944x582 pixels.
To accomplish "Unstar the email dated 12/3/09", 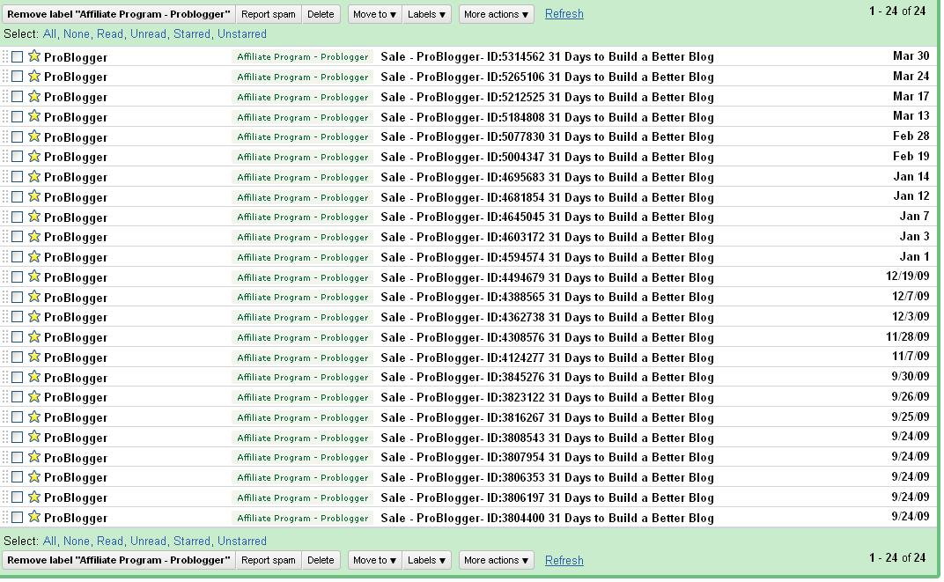I will [34, 317].
